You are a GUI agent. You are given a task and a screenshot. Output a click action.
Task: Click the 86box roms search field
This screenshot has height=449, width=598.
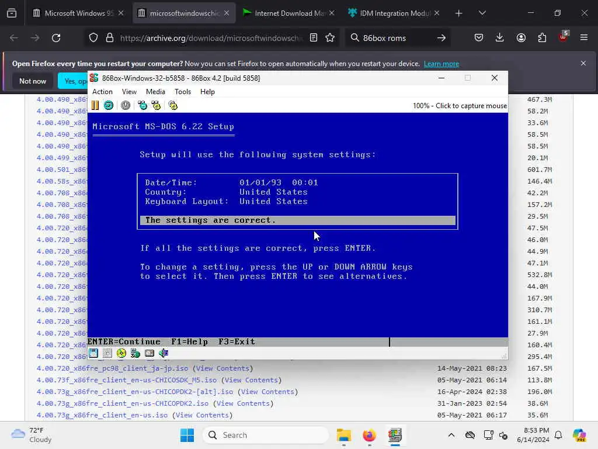coord(397,38)
